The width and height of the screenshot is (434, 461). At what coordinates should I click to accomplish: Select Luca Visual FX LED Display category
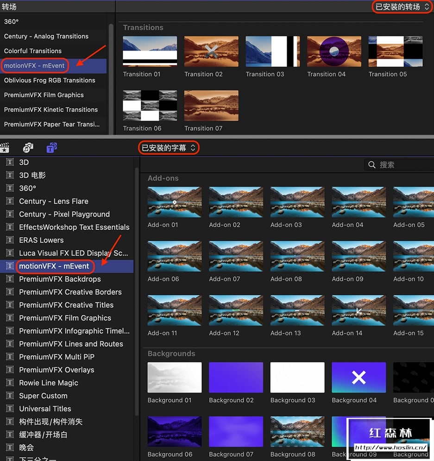point(67,253)
